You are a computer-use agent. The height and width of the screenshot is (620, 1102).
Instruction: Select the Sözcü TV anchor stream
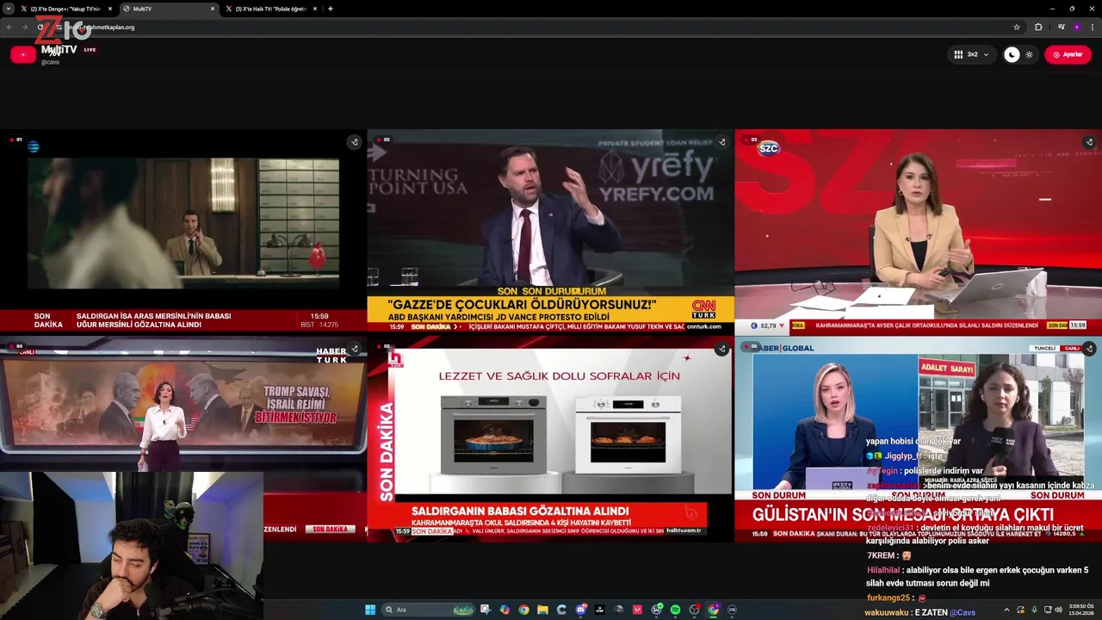pos(918,232)
